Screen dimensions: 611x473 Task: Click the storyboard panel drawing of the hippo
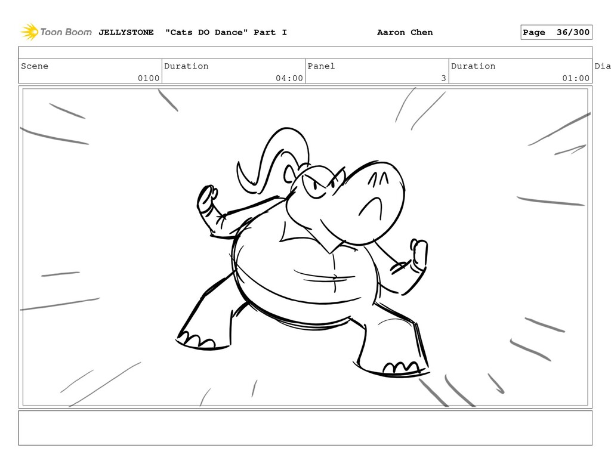pos(305,247)
